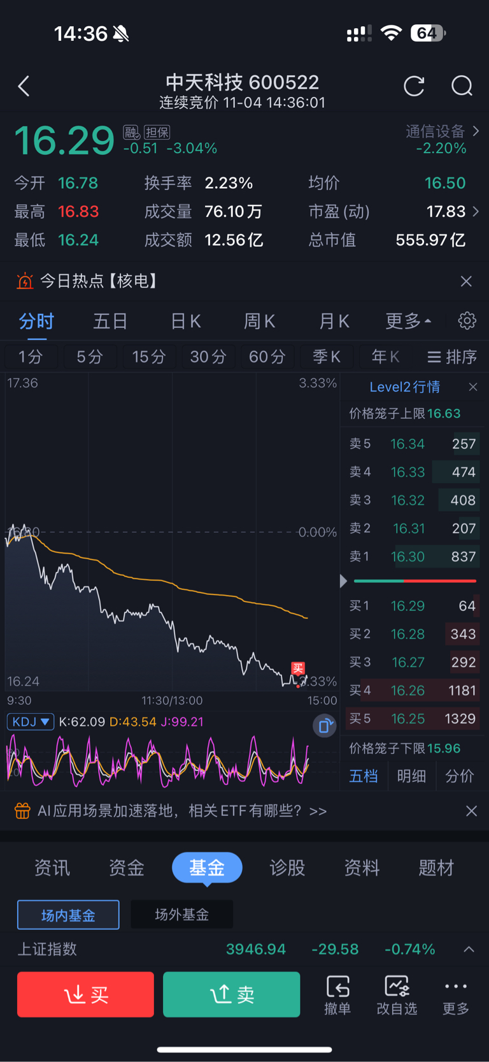Switch to 周K chart tab
489x1062 pixels.
(x=259, y=321)
